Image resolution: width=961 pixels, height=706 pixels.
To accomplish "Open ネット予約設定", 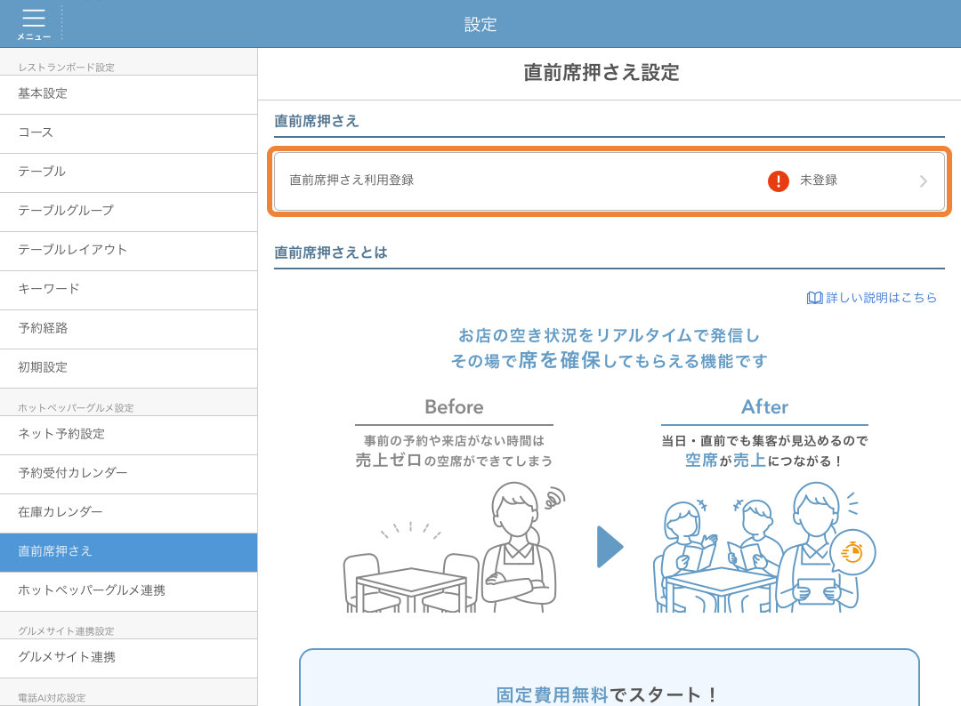I will [129, 435].
